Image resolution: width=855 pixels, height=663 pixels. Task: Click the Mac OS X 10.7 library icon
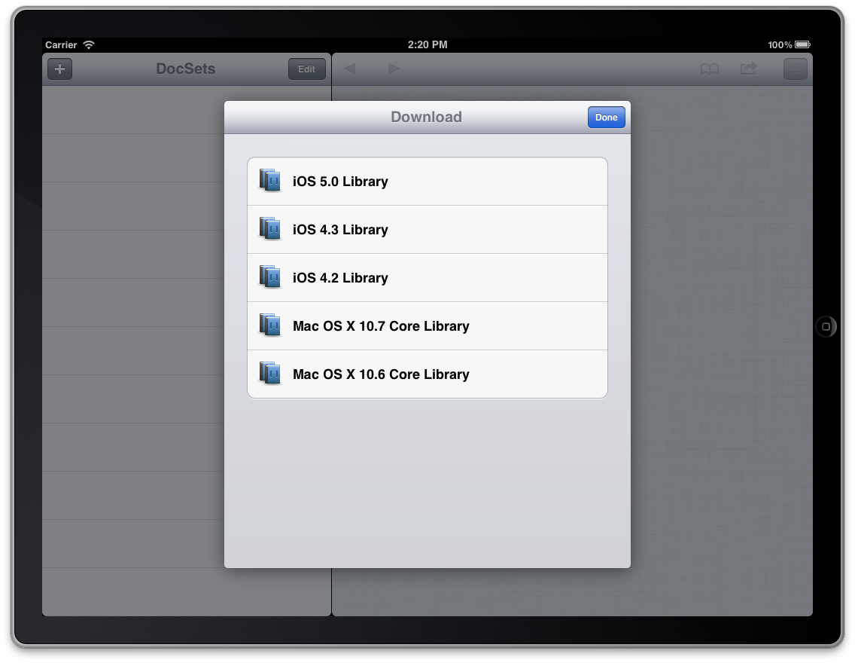pyautogui.click(x=270, y=325)
